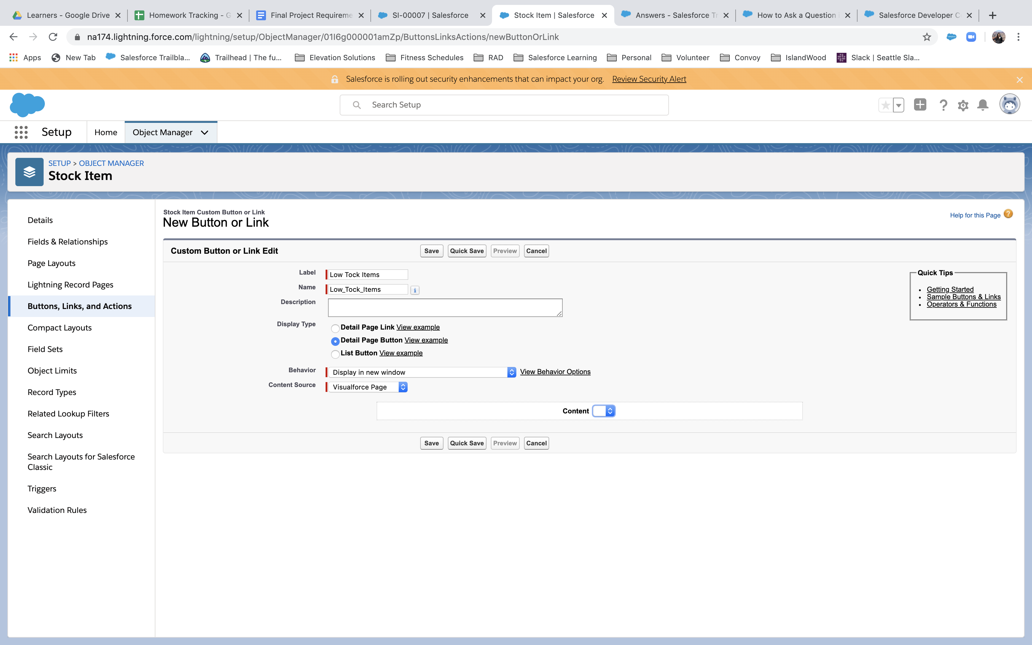Screen dimensions: 1032x645
Task: Open the notifications bell
Action: tap(983, 105)
